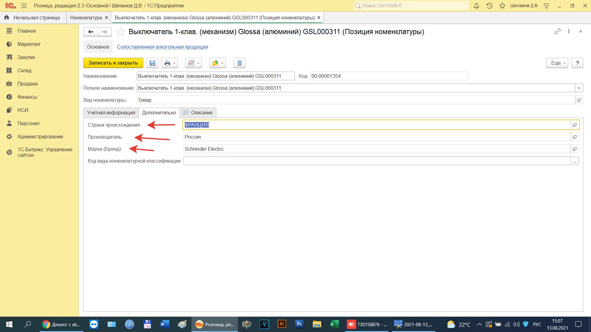591x332 pixels.
Task: Open the Склад section in sidebar
Action: [24, 70]
